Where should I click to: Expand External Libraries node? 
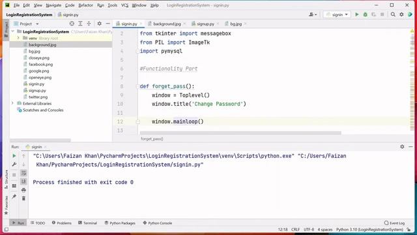point(12,103)
